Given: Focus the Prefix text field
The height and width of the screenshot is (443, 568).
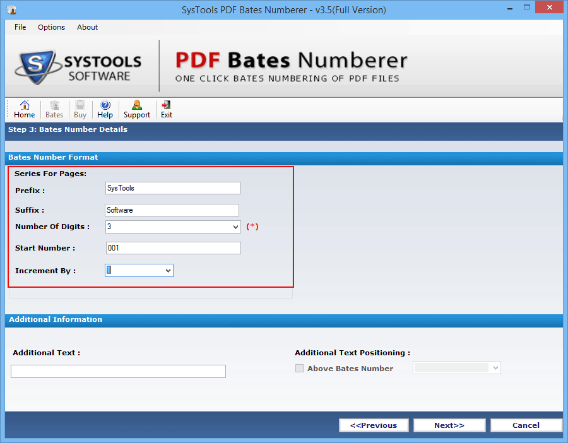Looking at the screenshot, I should coord(173,188).
